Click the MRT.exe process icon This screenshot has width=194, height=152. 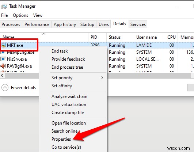[4, 45]
